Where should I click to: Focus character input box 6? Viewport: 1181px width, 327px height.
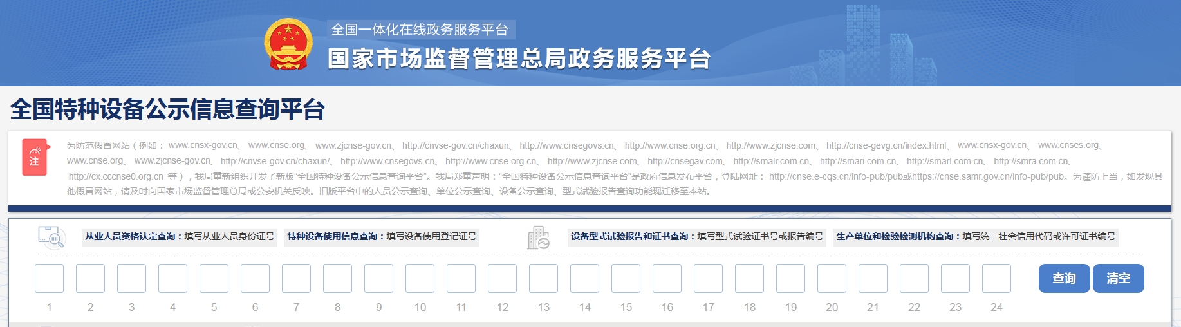click(x=255, y=278)
